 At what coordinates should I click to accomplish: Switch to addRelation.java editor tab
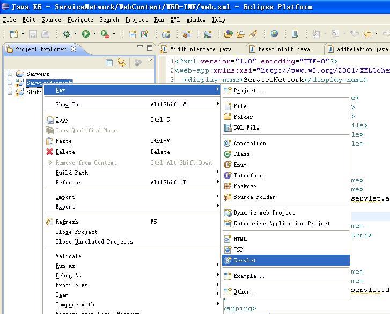pyautogui.click(x=358, y=49)
